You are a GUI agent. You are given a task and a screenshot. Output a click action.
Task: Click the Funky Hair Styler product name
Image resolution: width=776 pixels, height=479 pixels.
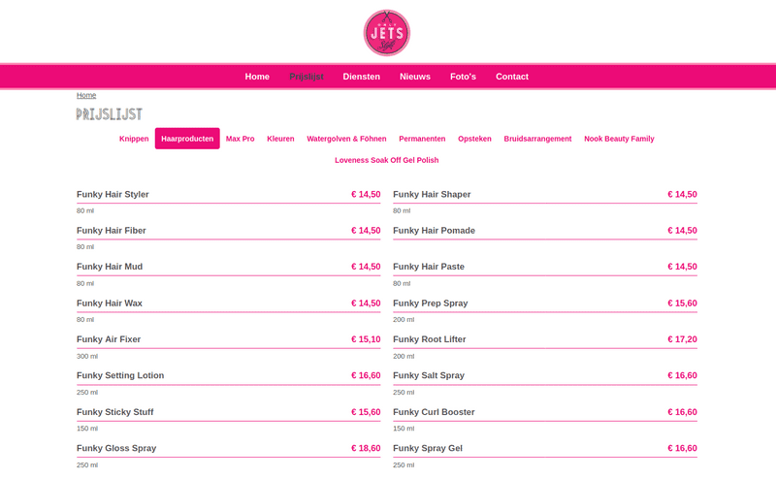click(x=113, y=195)
